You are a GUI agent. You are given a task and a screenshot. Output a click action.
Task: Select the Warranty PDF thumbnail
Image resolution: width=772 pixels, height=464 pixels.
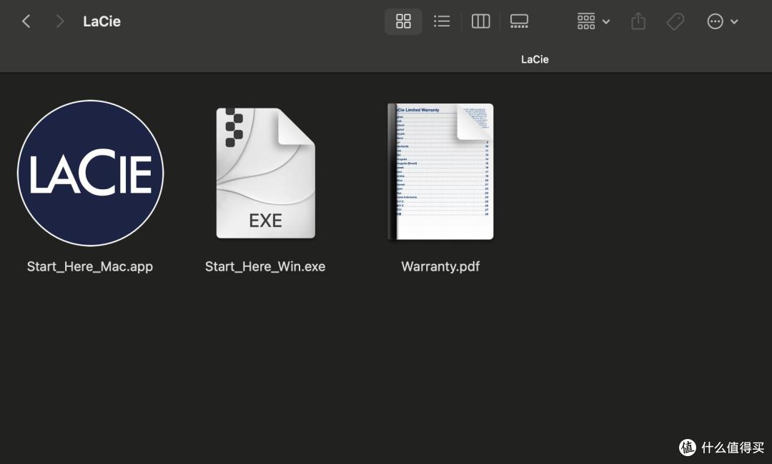[x=440, y=171]
